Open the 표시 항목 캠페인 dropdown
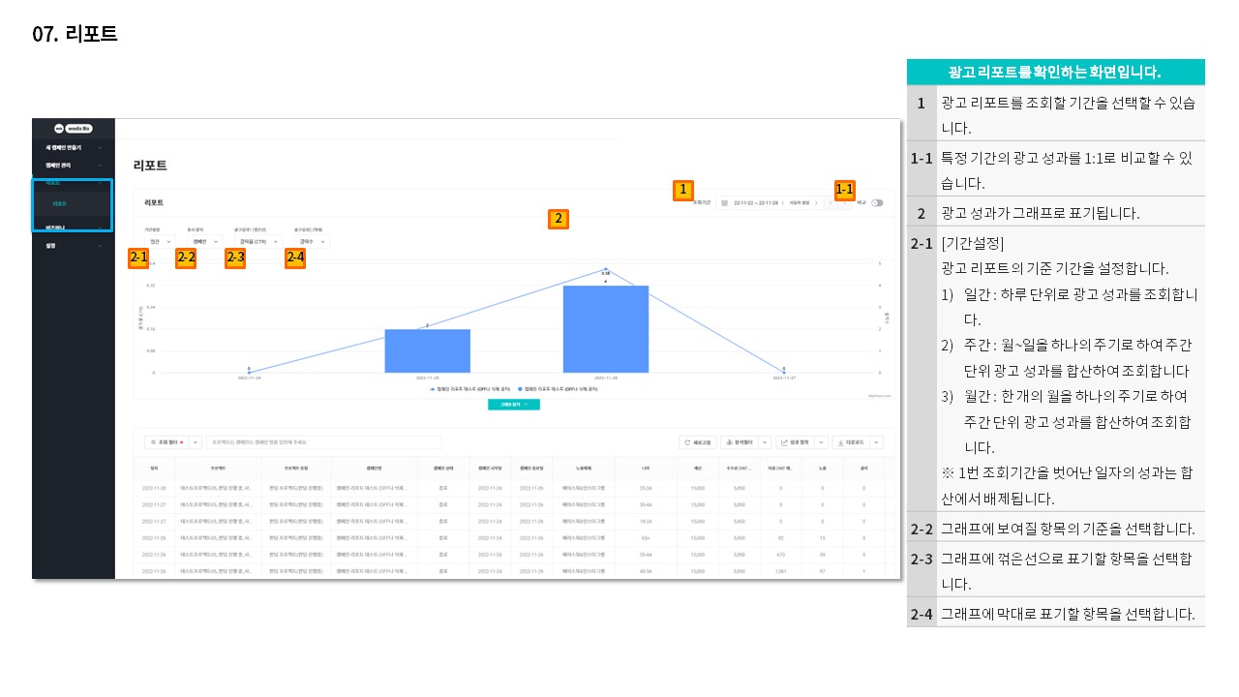The image size is (1239, 697). coord(203,241)
